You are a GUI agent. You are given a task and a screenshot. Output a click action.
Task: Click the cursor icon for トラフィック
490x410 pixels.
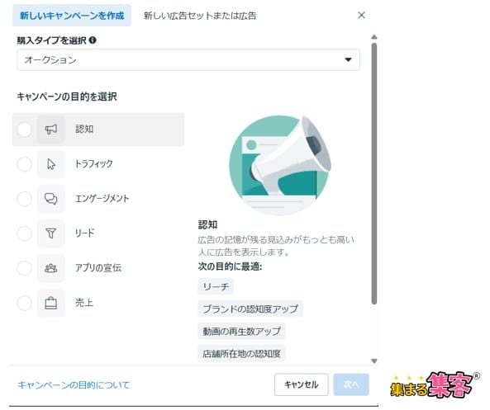point(51,164)
